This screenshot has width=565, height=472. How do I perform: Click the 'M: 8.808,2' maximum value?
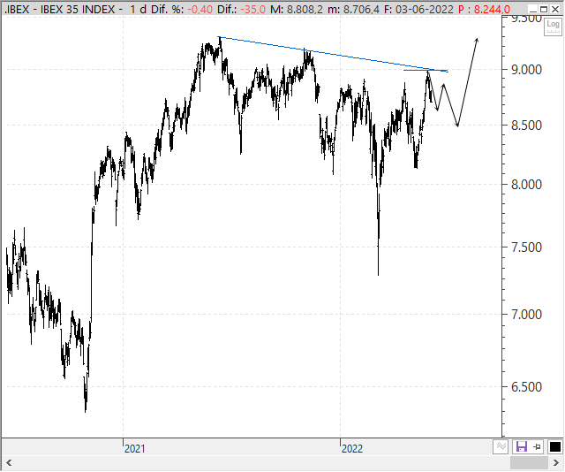point(297,9)
